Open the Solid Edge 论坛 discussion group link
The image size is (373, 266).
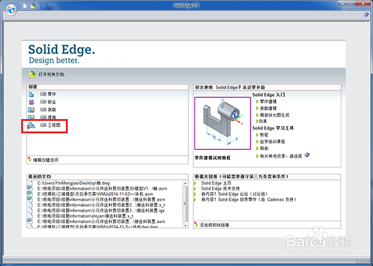click(x=235, y=194)
